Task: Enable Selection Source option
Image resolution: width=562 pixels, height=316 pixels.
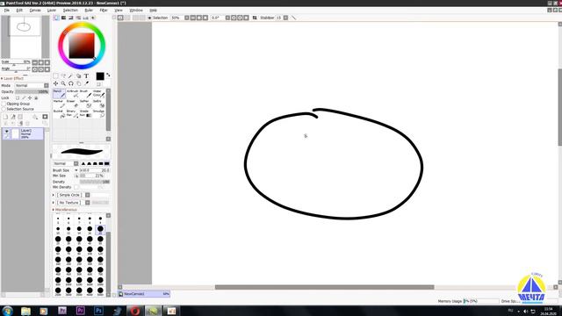Action: coord(4,109)
